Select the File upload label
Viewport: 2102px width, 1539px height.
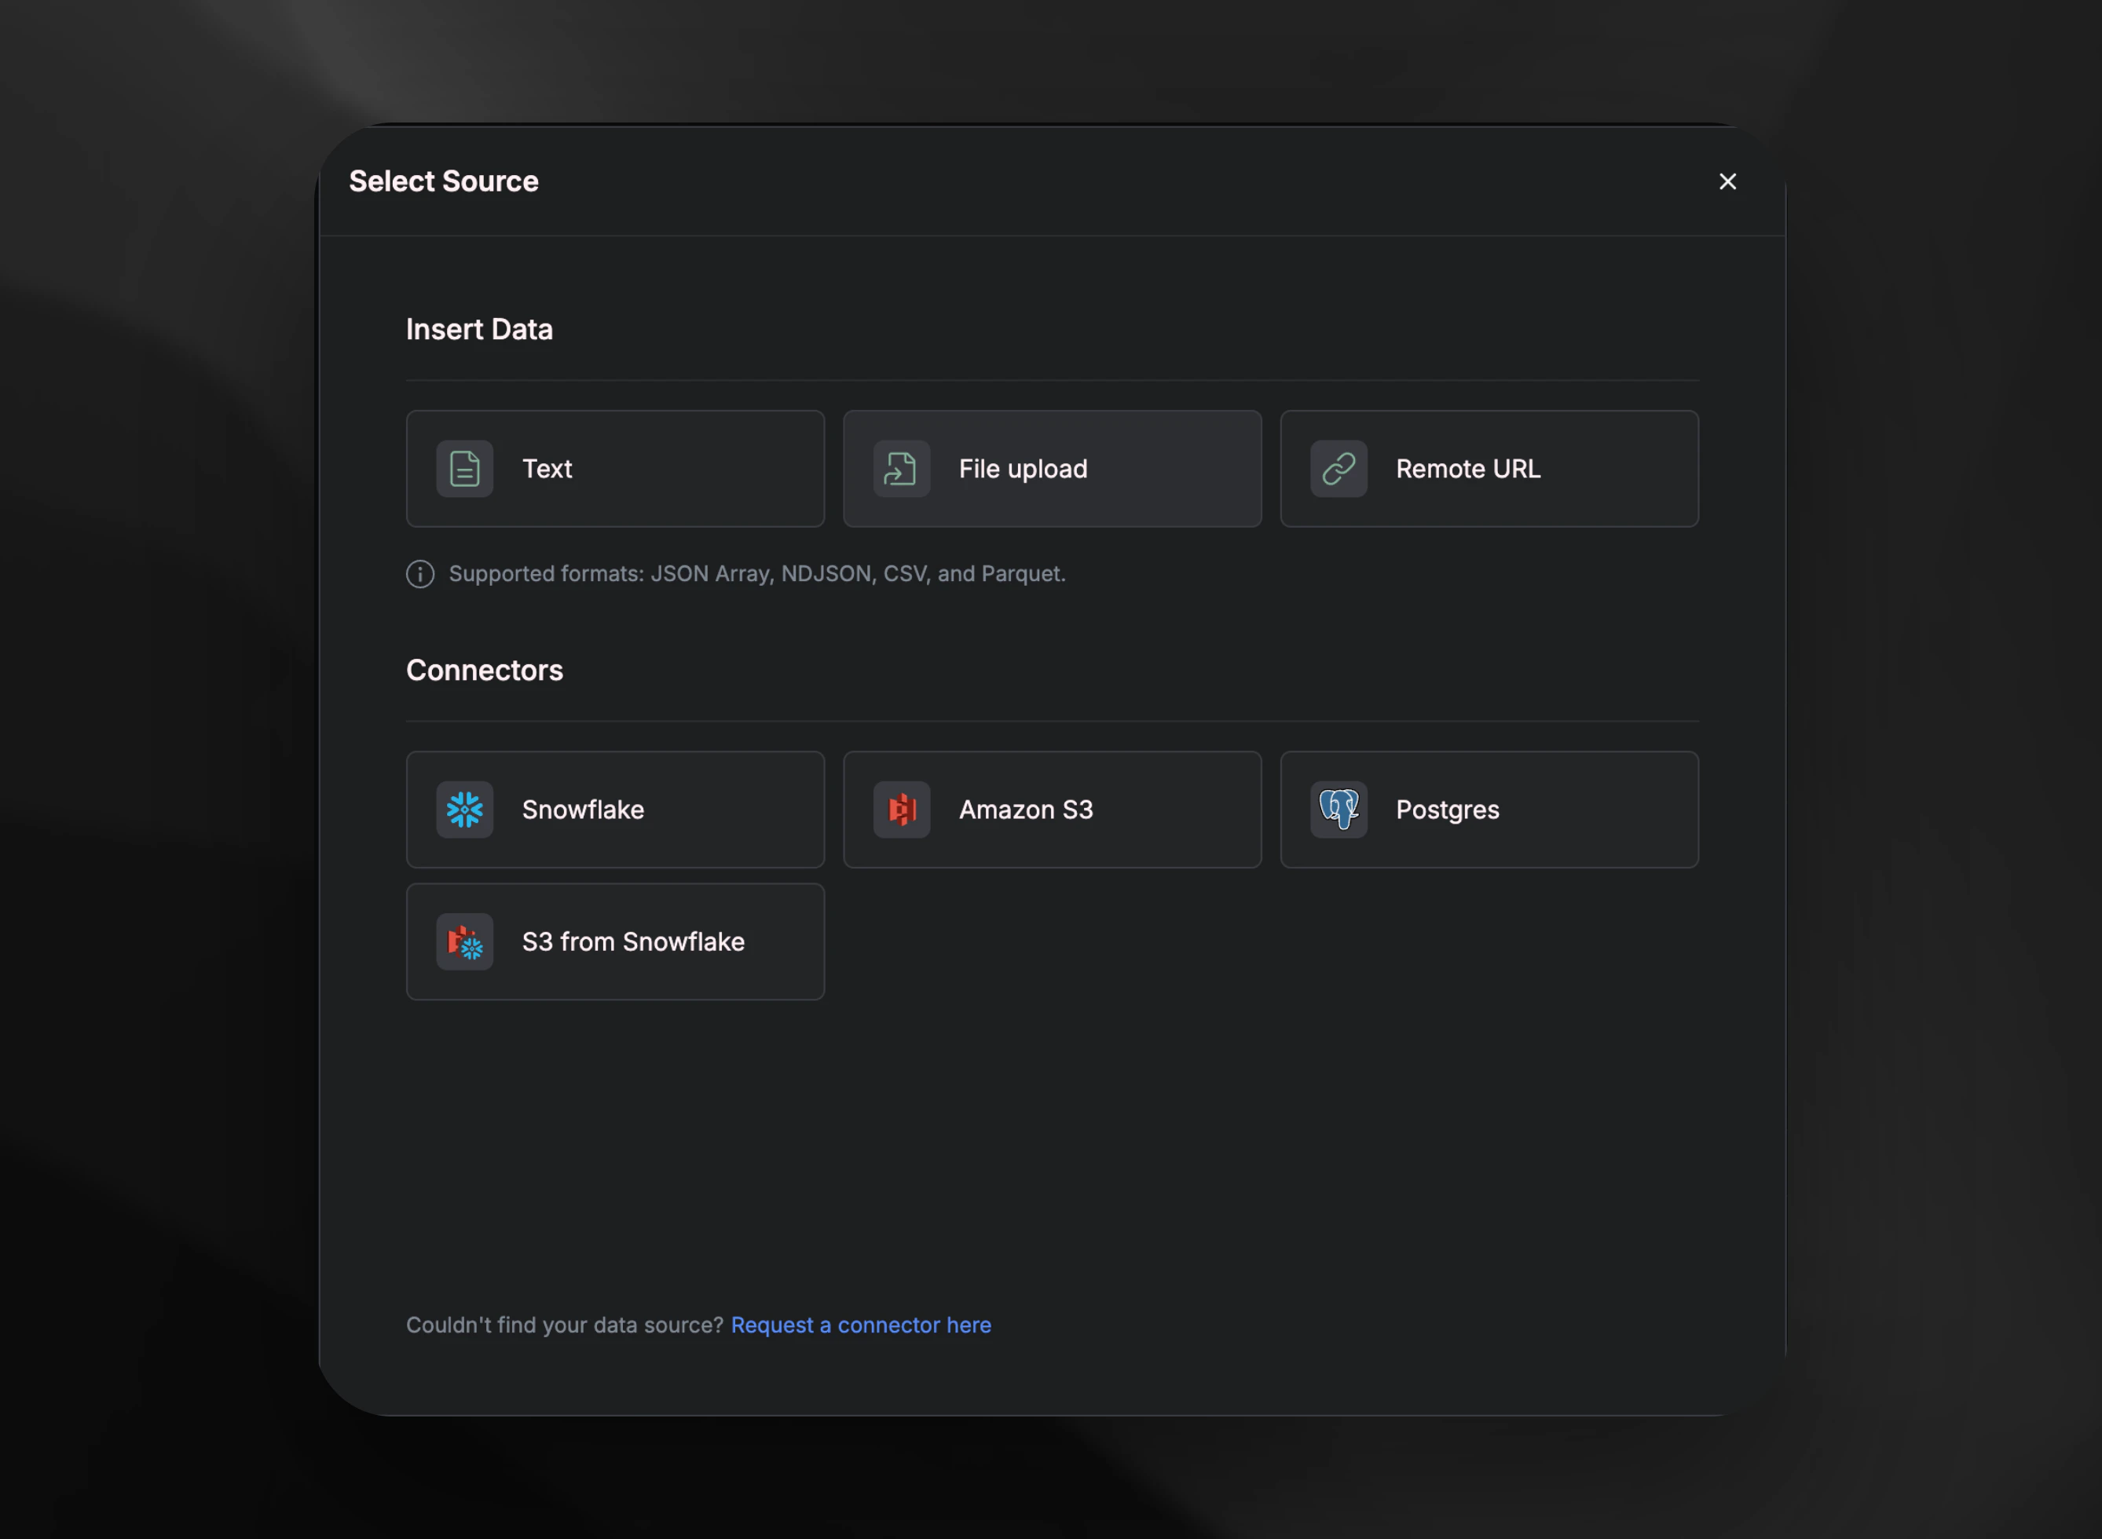tap(1022, 469)
